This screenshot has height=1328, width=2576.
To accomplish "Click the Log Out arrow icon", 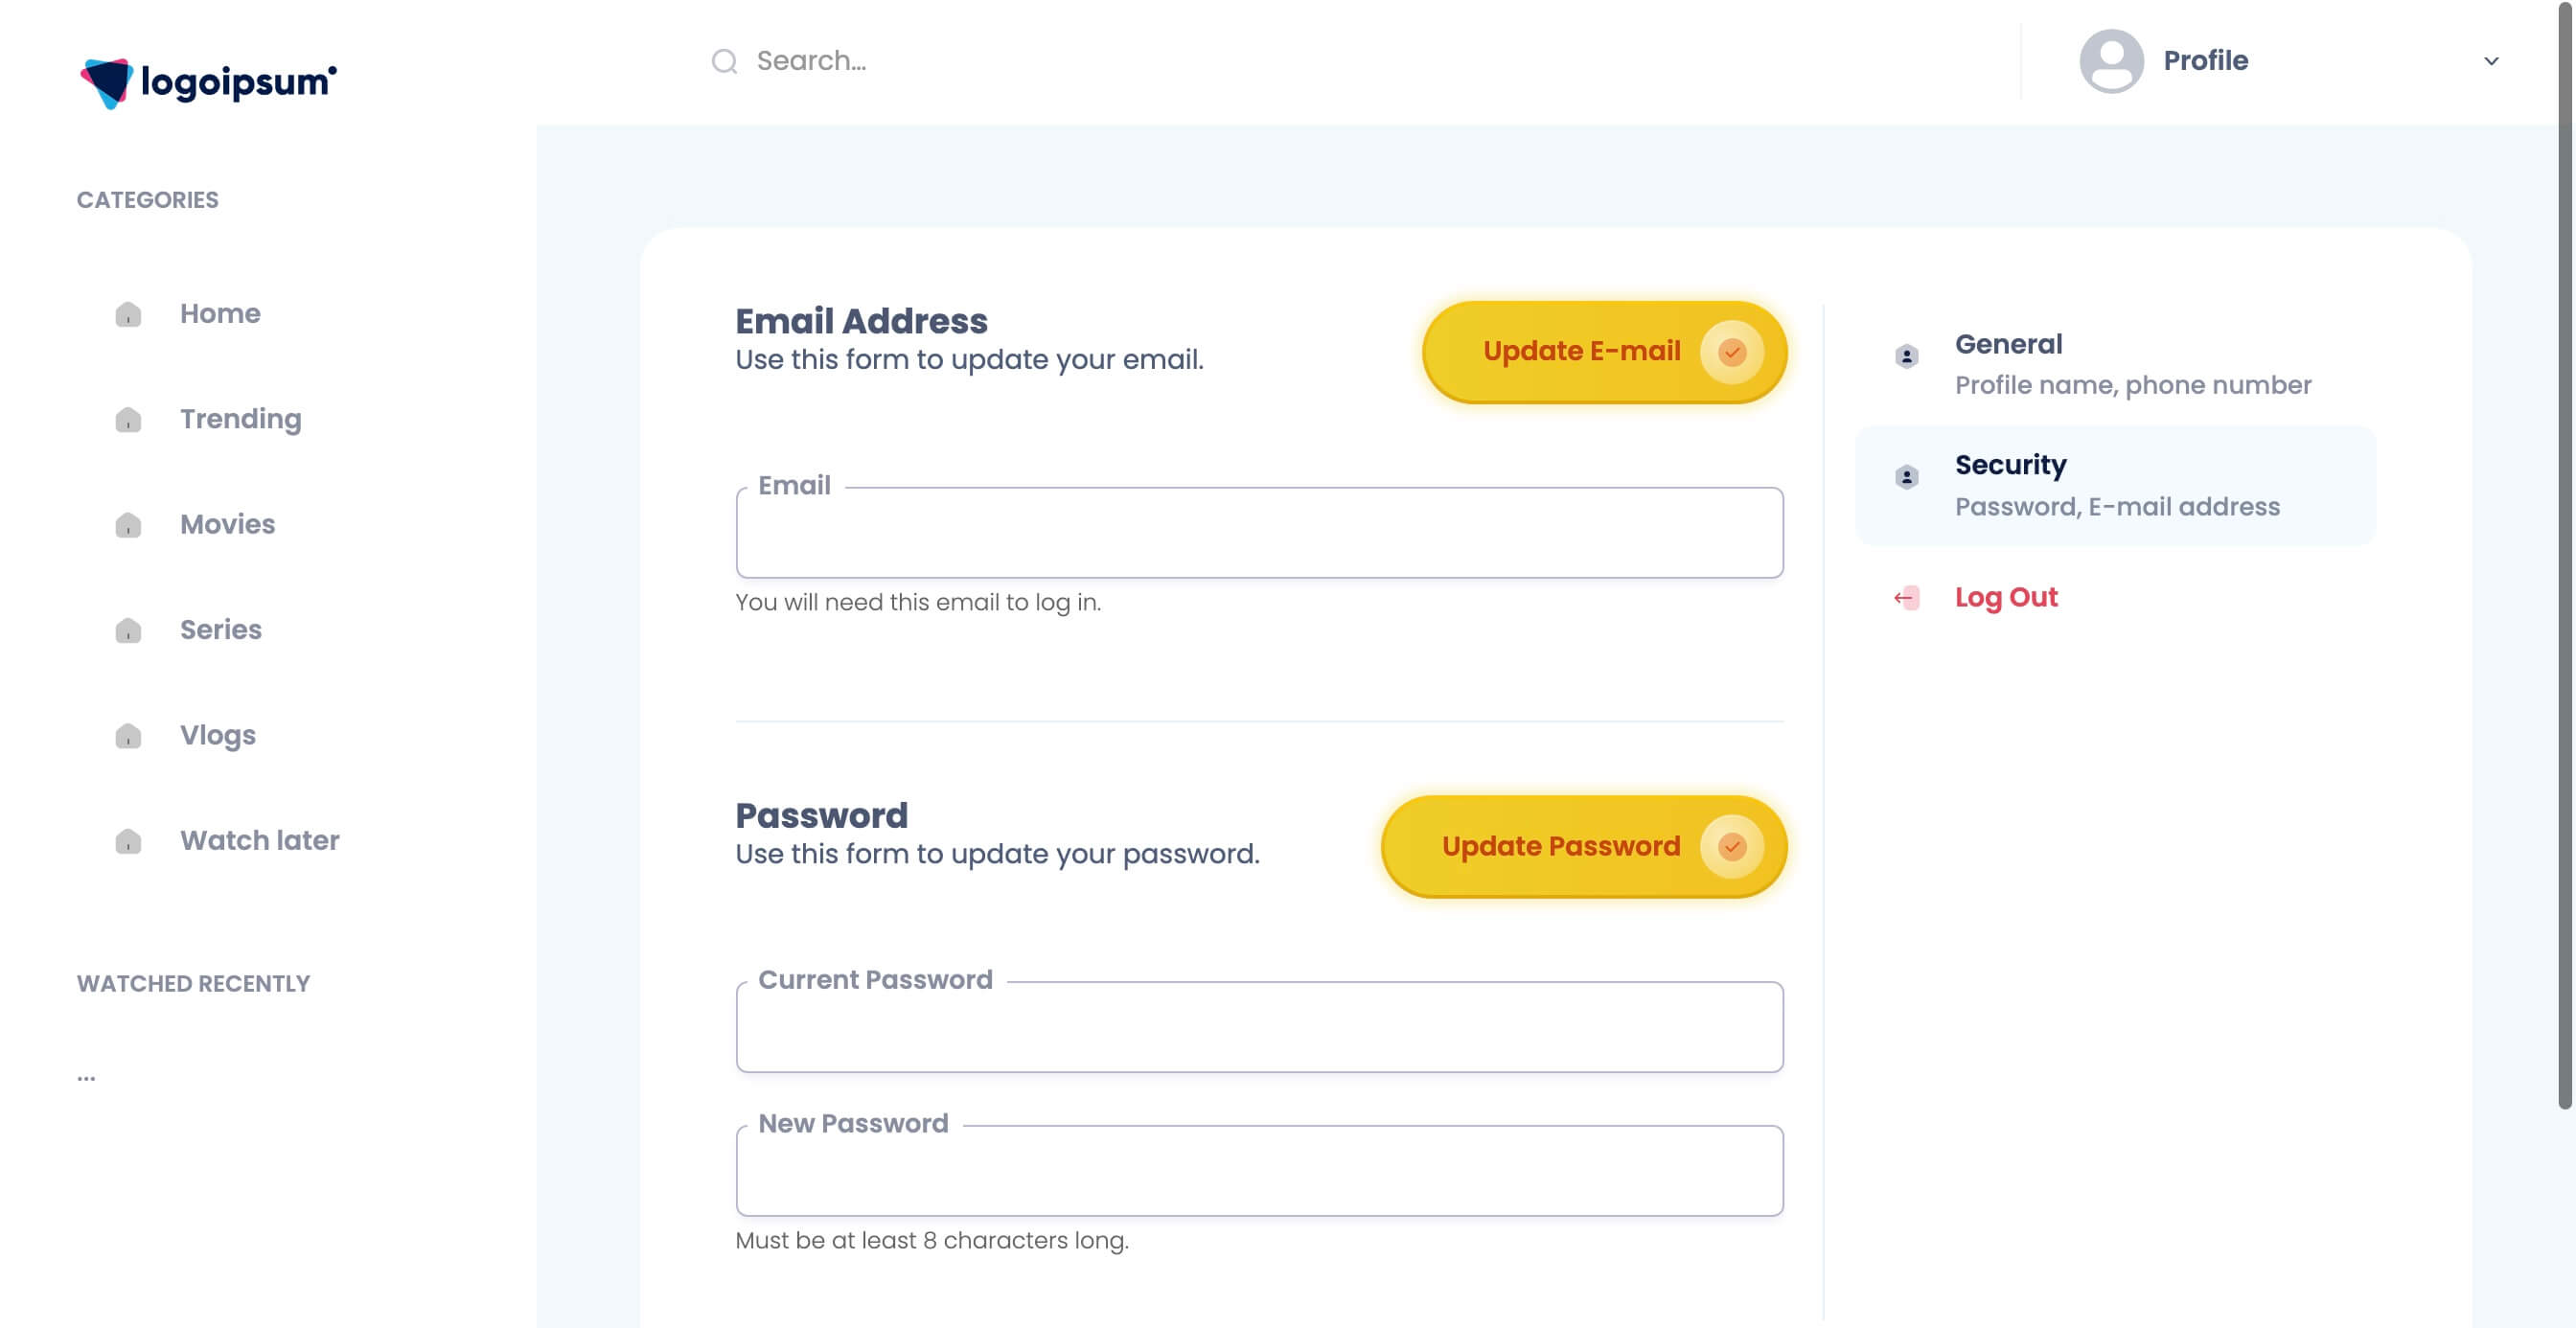I will pos(1906,598).
